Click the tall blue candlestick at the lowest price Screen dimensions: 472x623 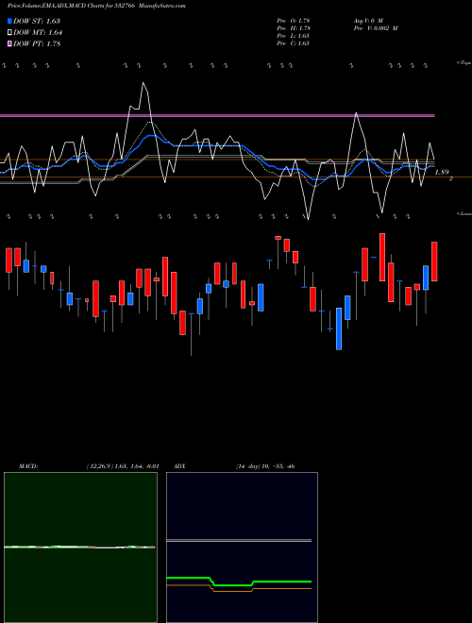339,328
